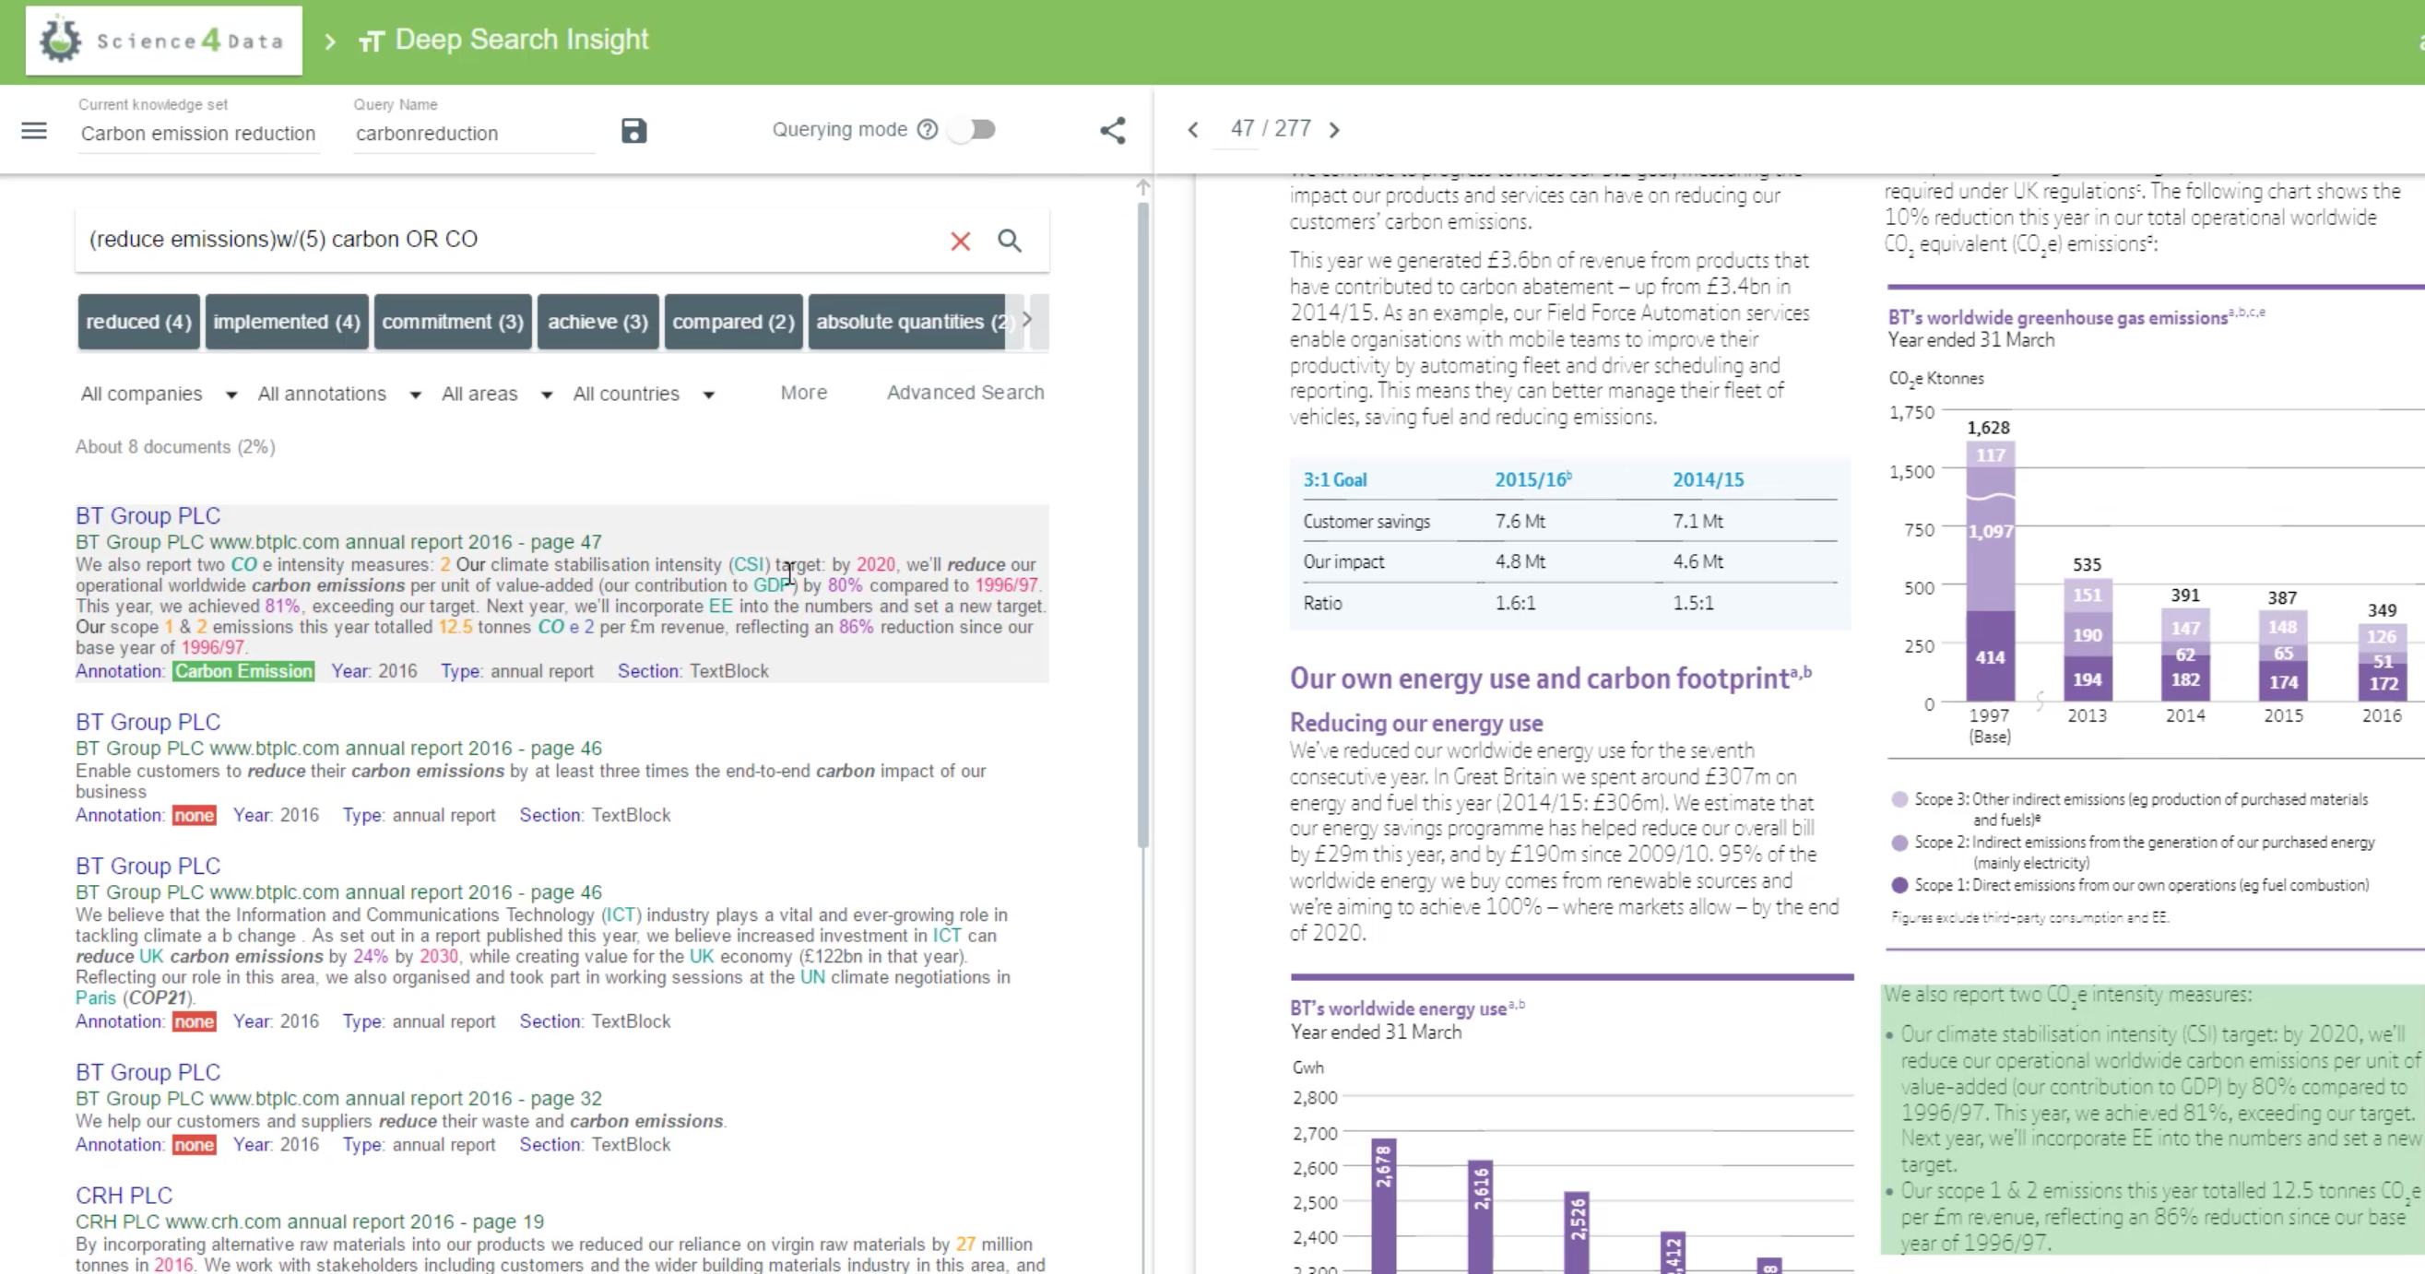Run search with magnifier icon

point(1009,241)
